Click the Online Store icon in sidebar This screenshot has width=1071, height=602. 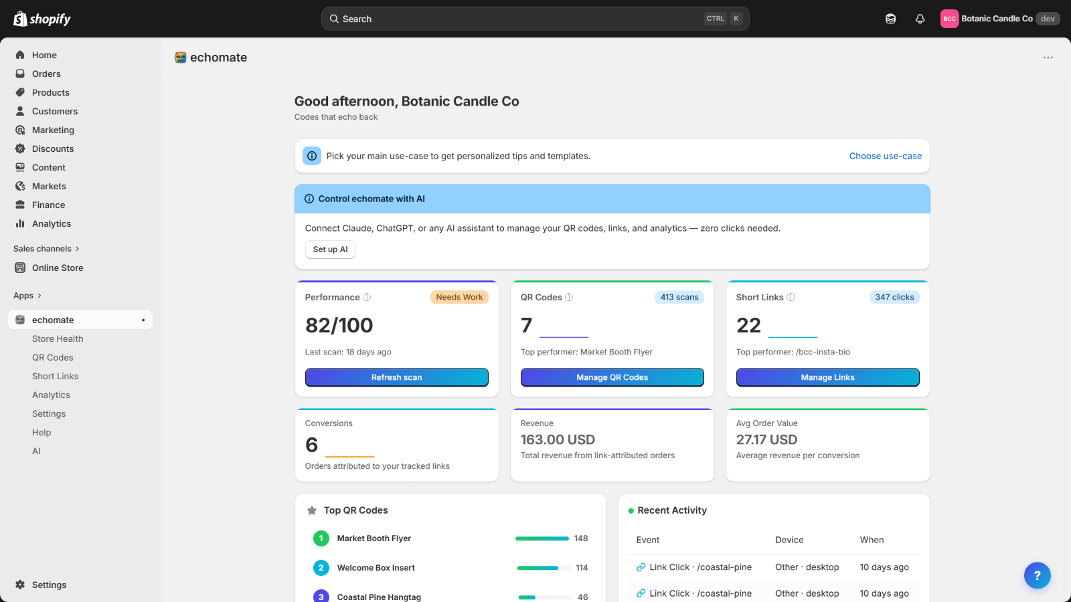click(x=20, y=268)
